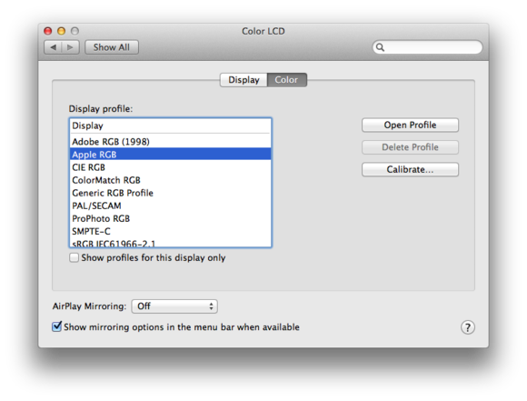Click the Calibrate... button
Viewport: 527px width, 401px height.
(x=410, y=169)
